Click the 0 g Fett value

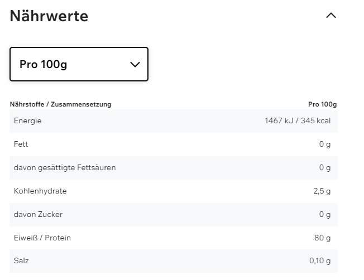[x=325, y=144]
